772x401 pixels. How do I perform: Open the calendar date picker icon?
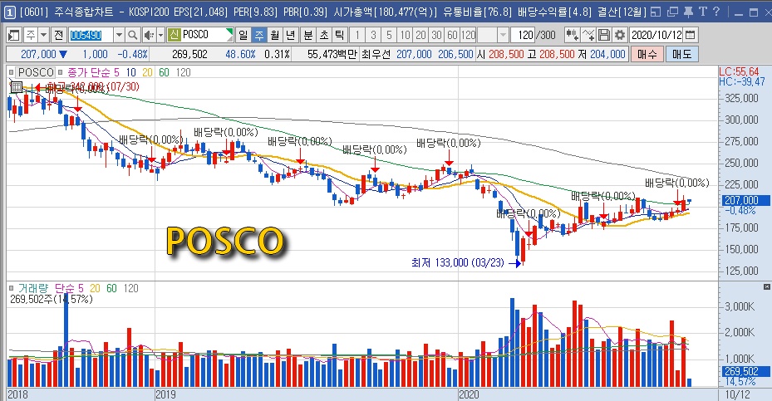coord(691,35)
